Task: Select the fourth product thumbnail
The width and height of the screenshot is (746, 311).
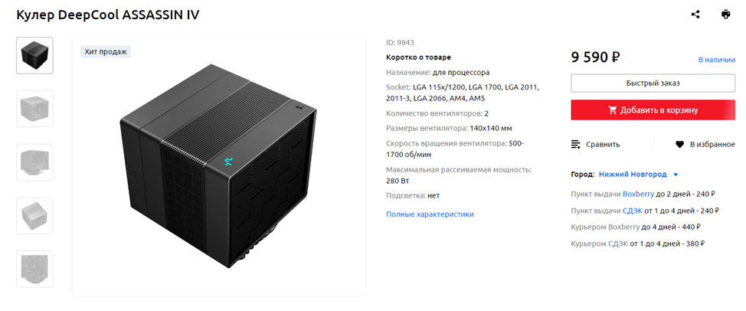Action: 34,216
